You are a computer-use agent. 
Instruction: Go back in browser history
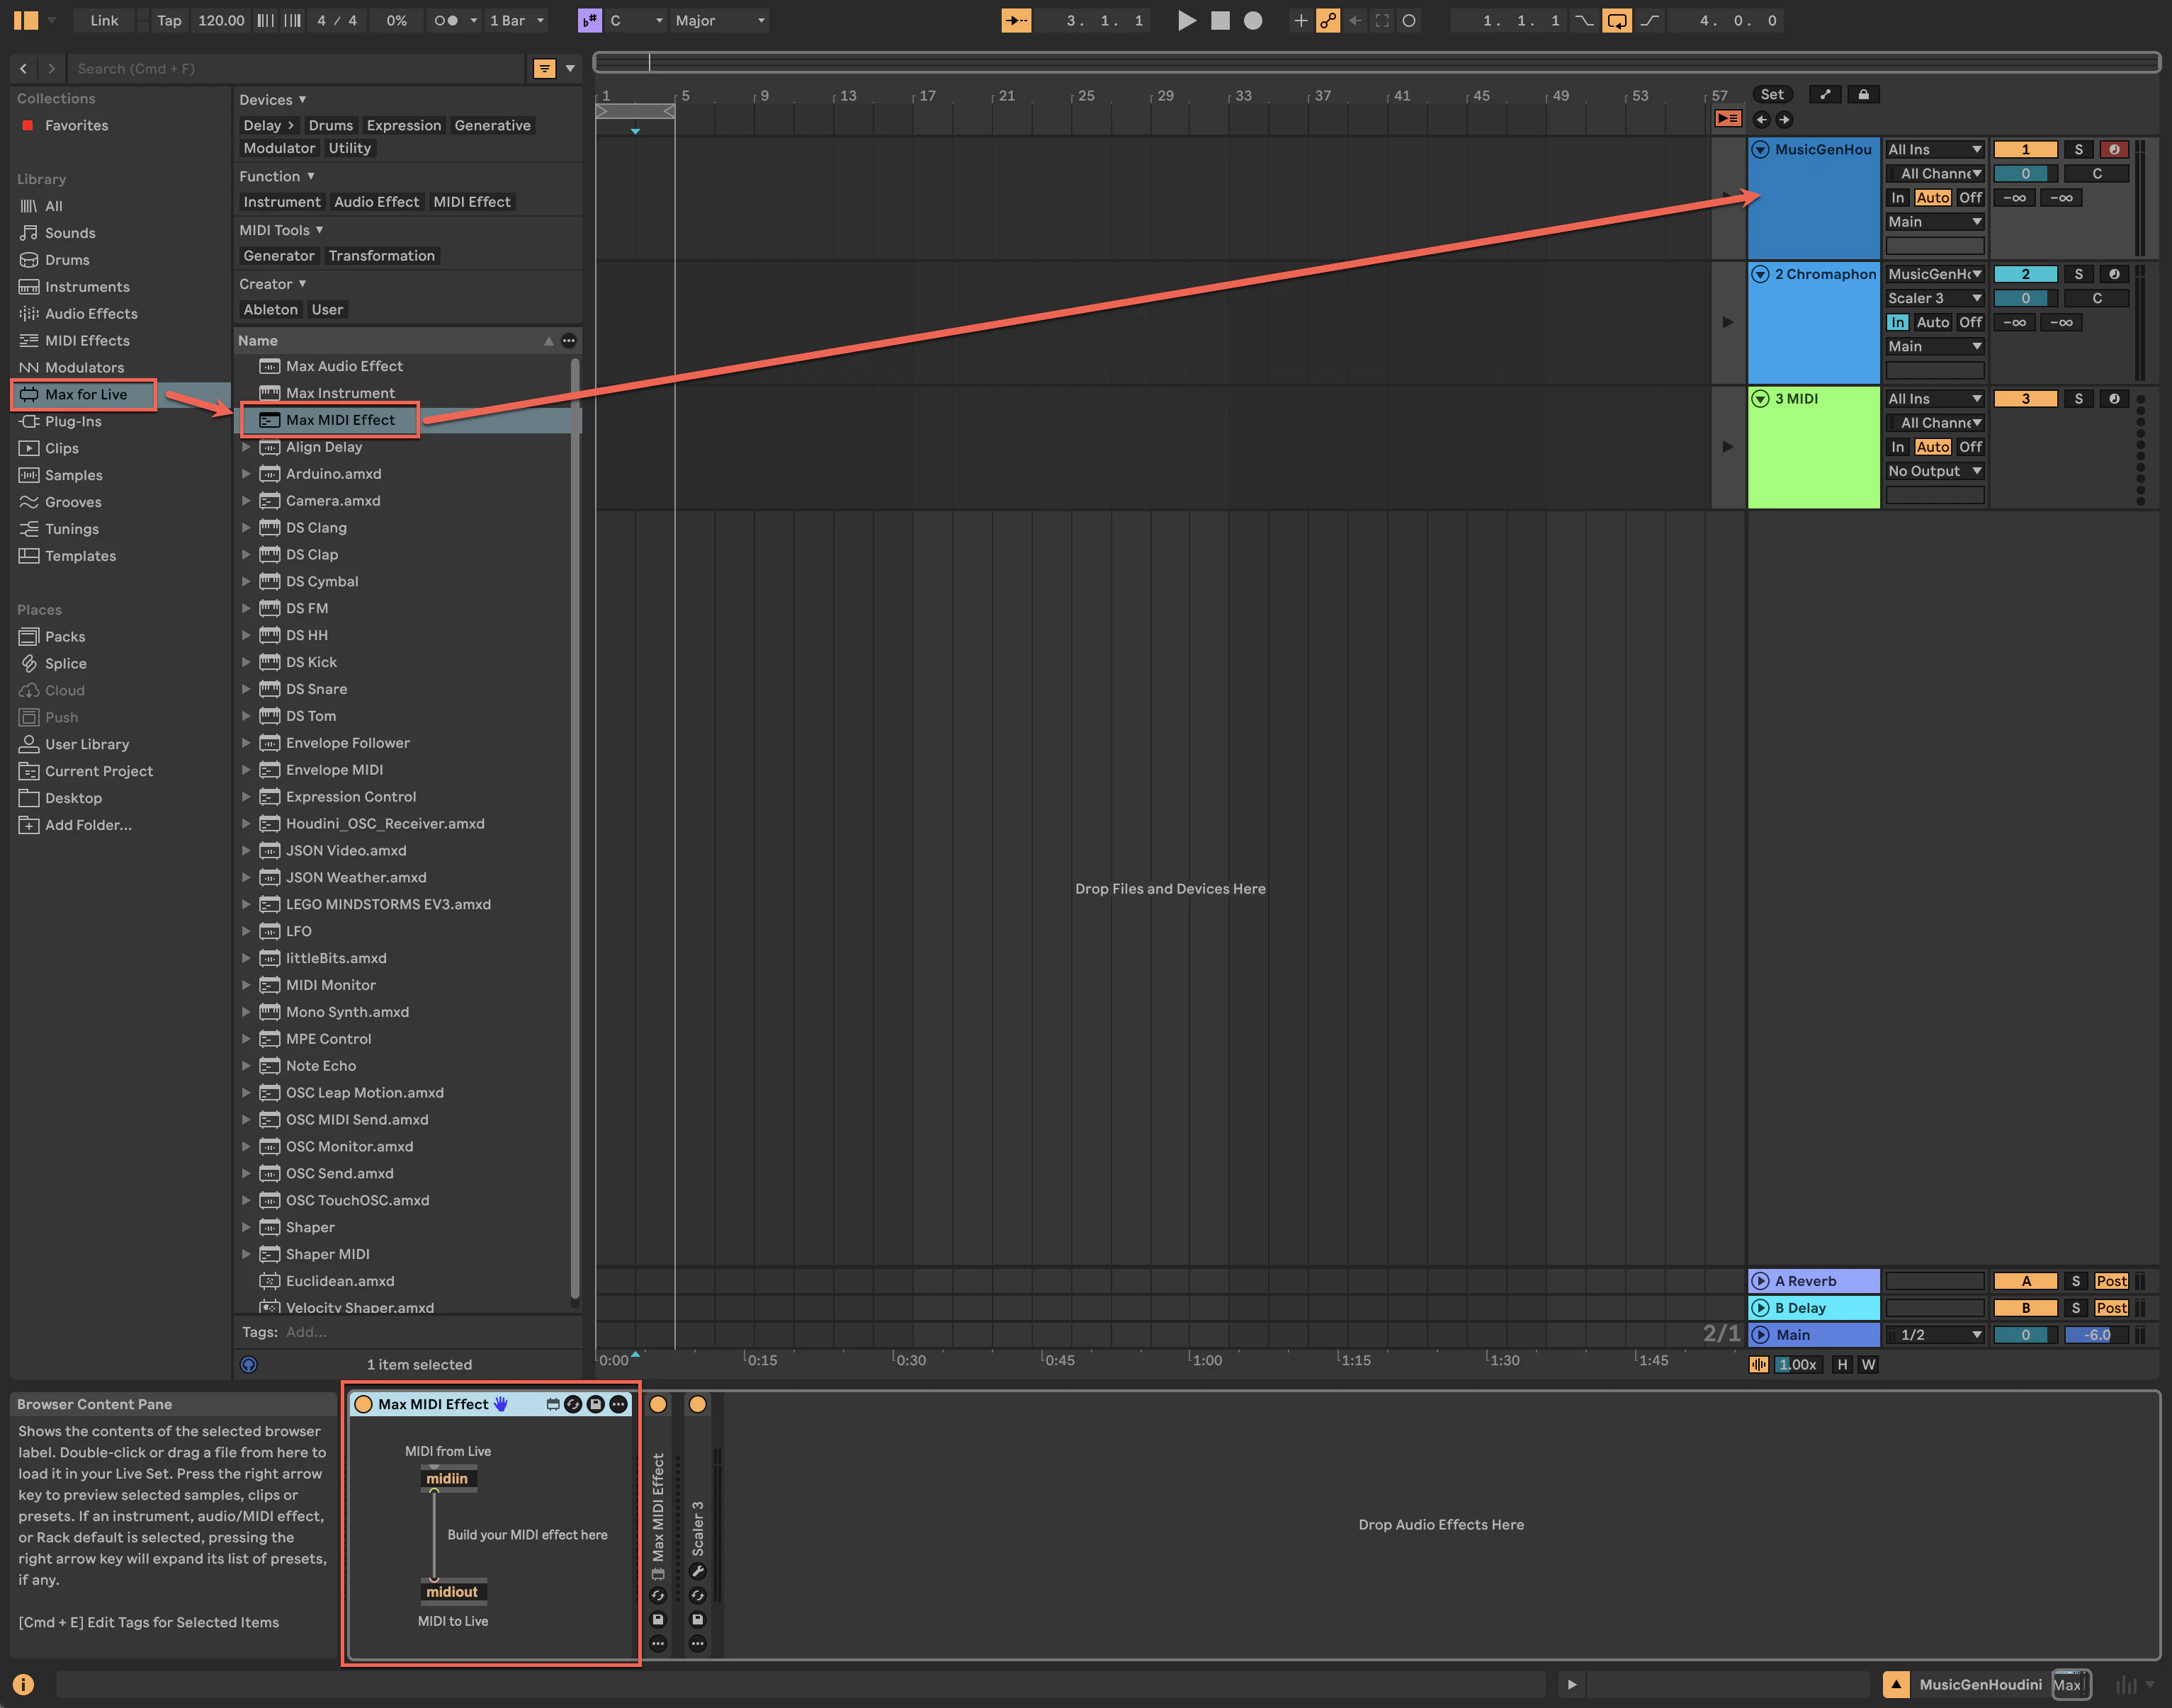(24, 68)
